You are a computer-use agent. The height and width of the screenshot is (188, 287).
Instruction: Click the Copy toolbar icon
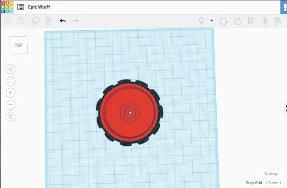[x=8, y=21]
